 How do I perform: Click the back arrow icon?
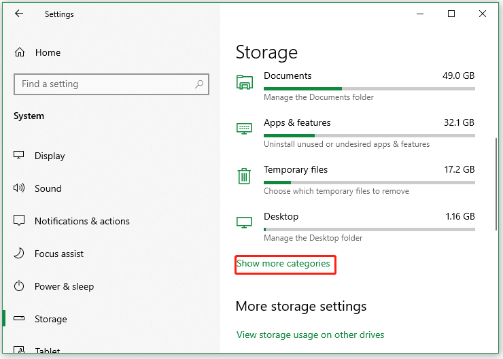click(x=19, y=14)
